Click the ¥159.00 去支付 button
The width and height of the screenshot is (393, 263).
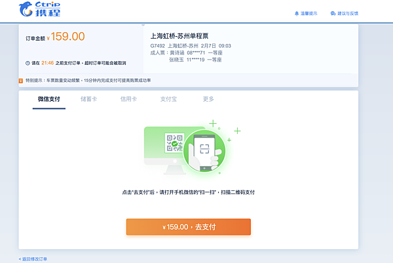click(189, 227)
